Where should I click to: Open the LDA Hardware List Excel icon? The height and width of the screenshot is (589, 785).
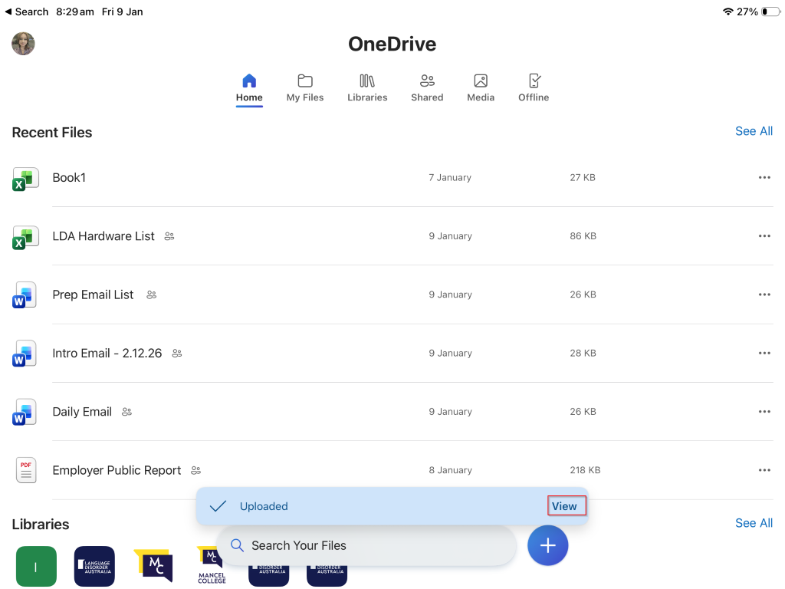pyautogui.click(x=25, y=238)
